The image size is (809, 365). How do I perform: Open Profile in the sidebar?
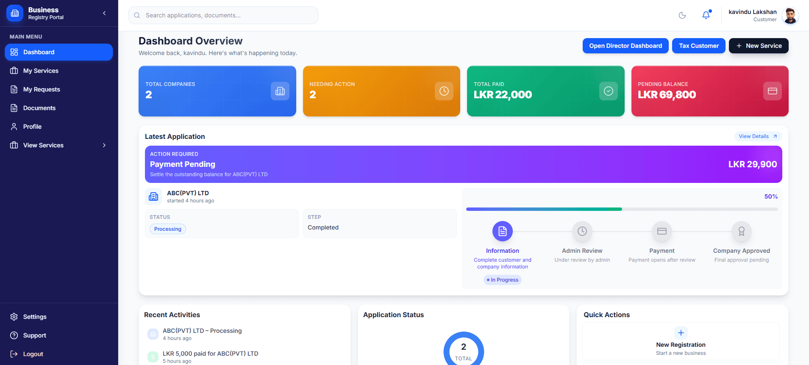[x=59, y=127]
